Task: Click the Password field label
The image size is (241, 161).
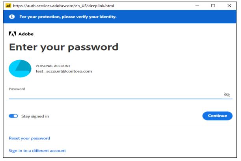Action: tap(17, 89)
